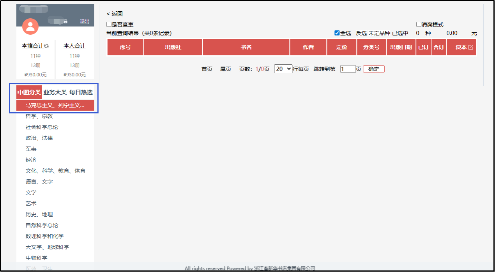
Task: Click the edit icon next to 复本
Action: 470,47
